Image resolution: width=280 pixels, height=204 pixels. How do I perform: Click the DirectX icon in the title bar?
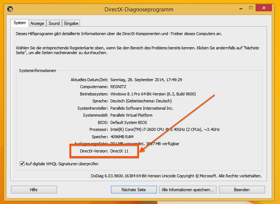(10, 9)
